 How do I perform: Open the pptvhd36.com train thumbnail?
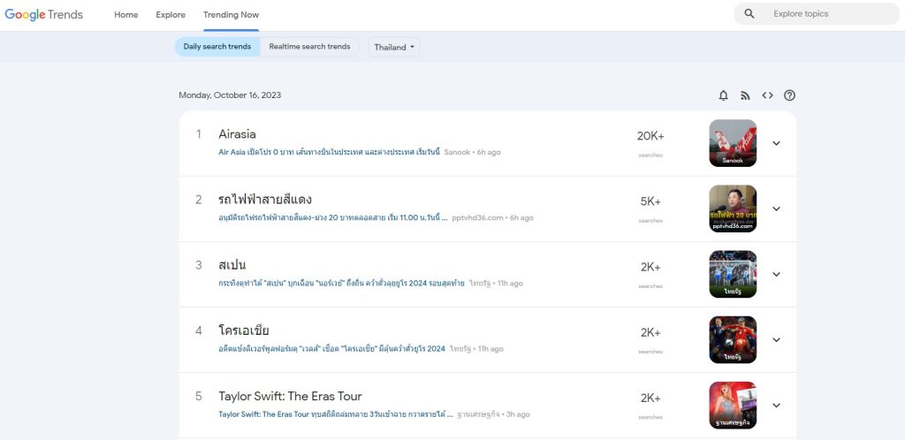click(733, 209)
